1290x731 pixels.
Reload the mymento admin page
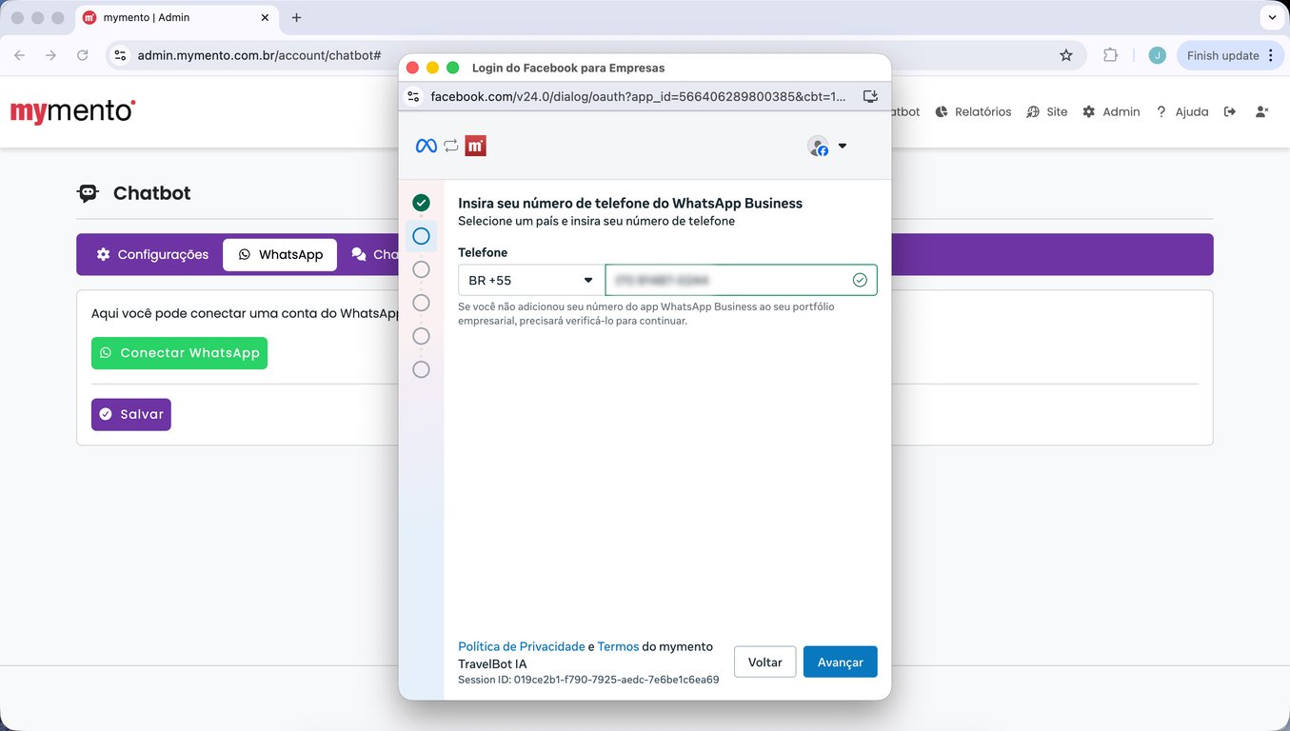pyautogui.click(x=83, y=55)
